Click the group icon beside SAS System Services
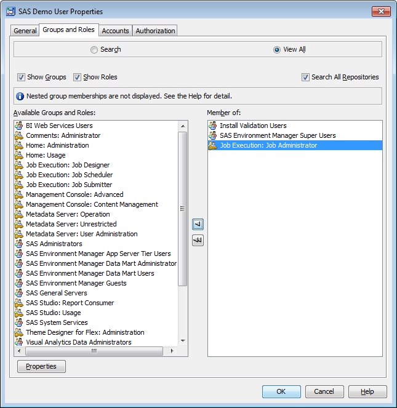Image resolution: width=397 pixels, height=408 pixels. (19, 322)
